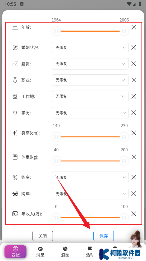This screenshot has width=146, height=261.
Task: Clear the 年龄 age filter with X
Action: [134, 27]
